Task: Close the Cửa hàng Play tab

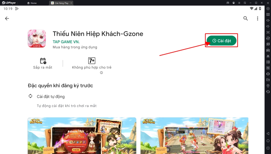Action: (x=71, y=3)
